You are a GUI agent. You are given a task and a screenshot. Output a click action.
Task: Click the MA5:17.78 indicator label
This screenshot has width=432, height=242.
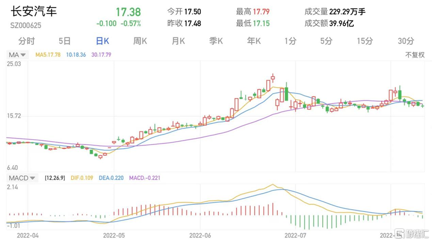pos(48,55)
